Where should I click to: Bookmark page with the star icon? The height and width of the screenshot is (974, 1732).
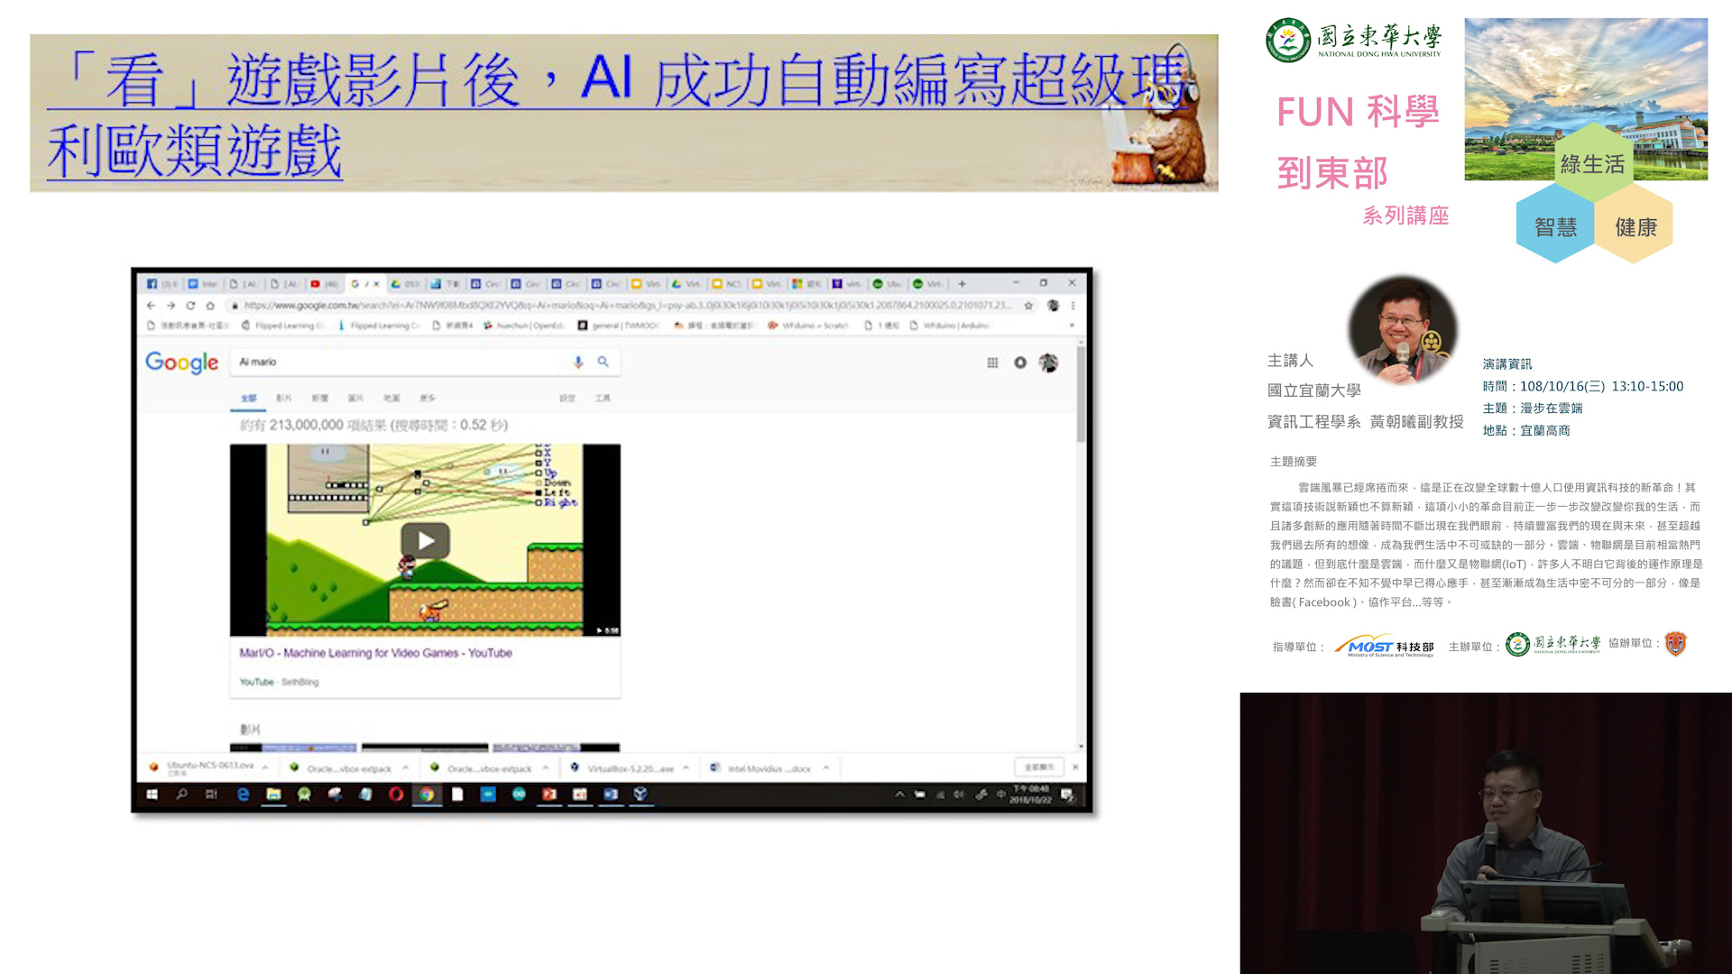pos(1028,306)
